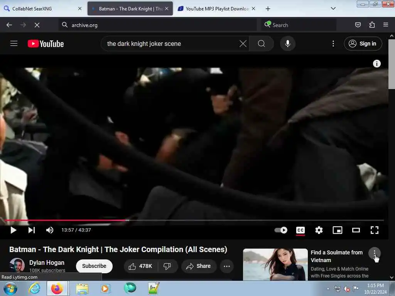Open Notepad++ from the taskbar
Viewport: 395px width, 296px height.
click(154, 288)
